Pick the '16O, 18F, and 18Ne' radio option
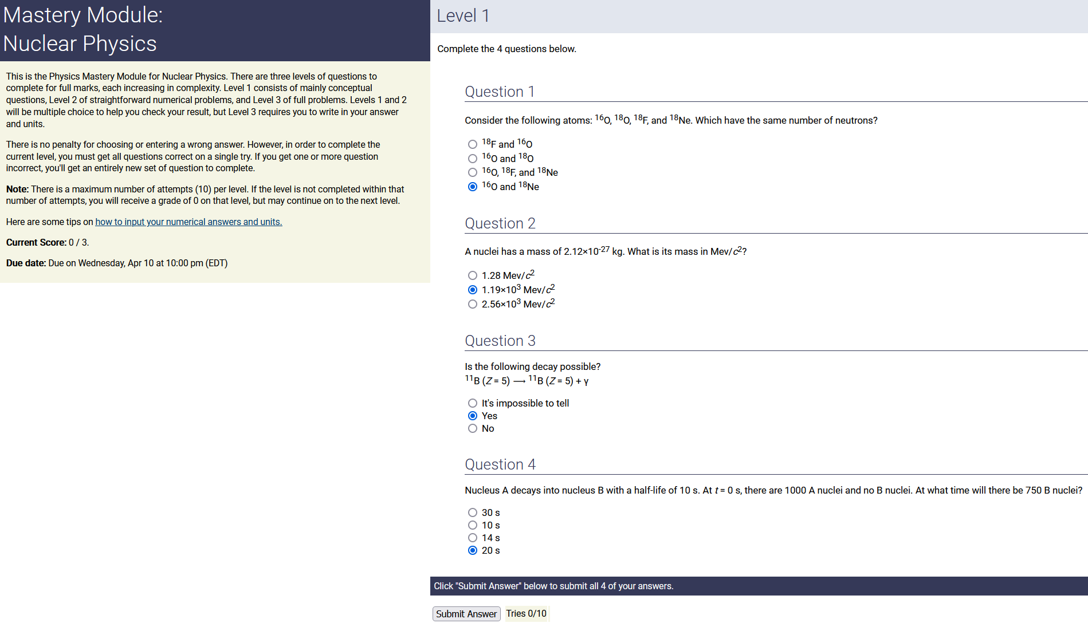The image size is (1088, 623). (x=472, y=172)
